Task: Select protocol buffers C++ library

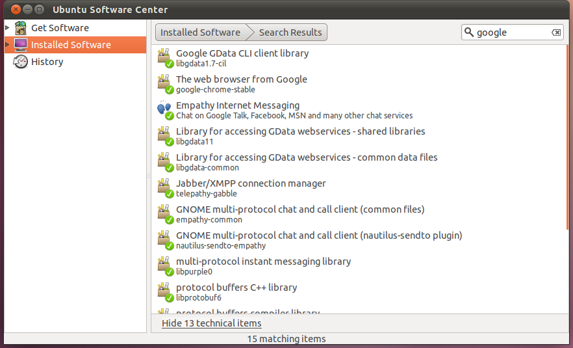Action: coord(236,288)
